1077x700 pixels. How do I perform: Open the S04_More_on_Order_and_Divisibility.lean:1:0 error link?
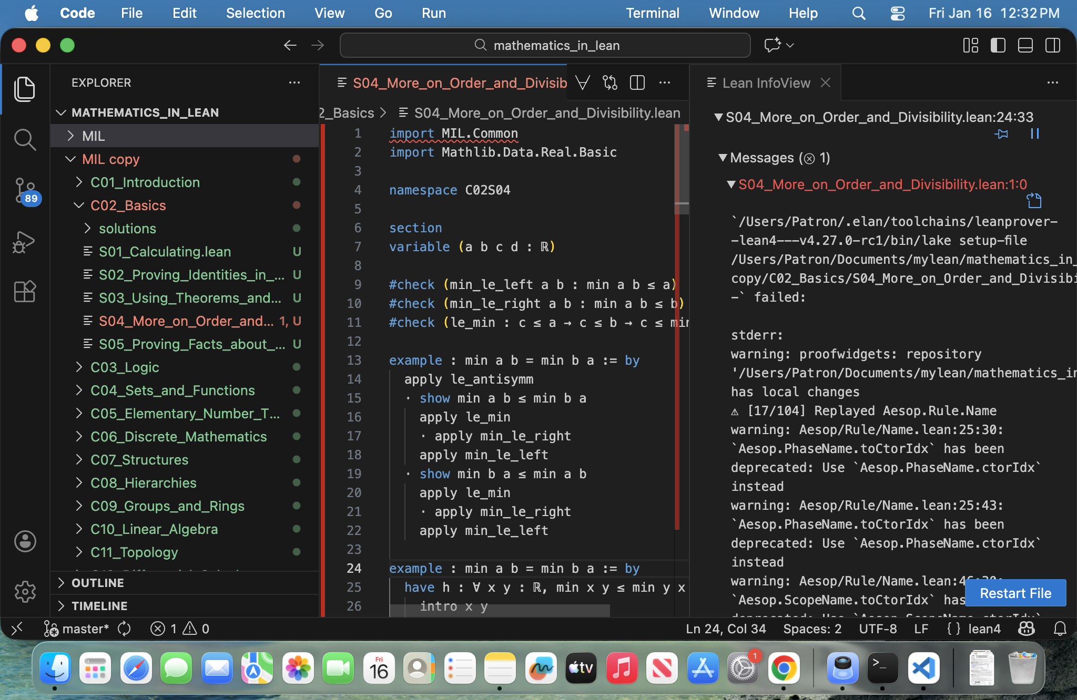[882, 184]
